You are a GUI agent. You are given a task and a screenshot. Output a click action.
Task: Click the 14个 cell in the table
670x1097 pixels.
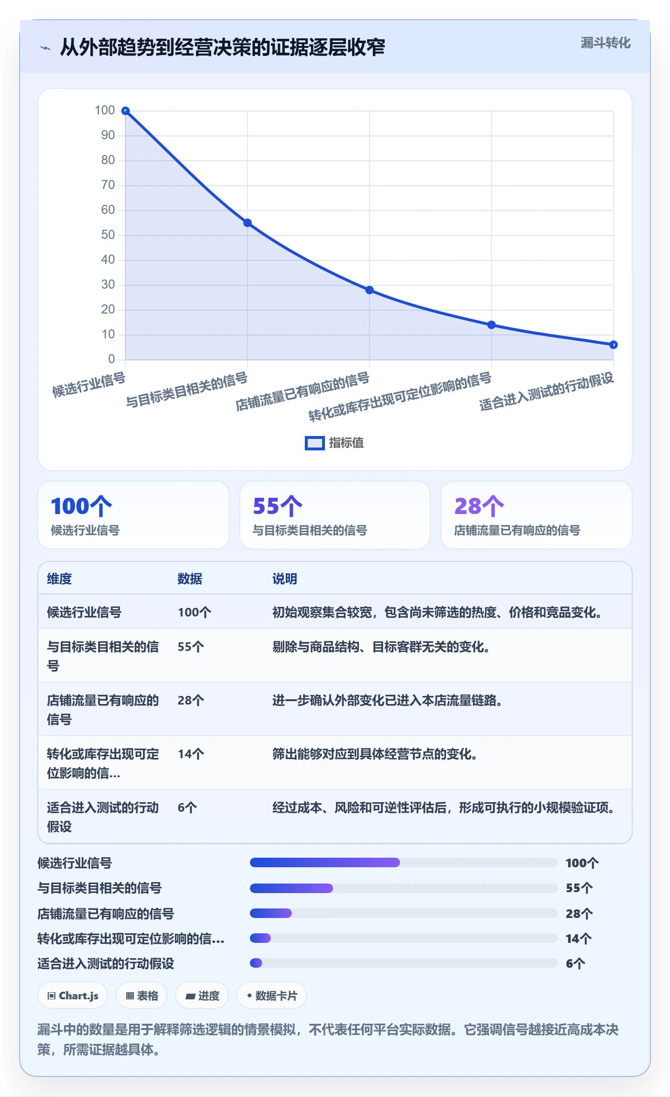tap(191, 754)
